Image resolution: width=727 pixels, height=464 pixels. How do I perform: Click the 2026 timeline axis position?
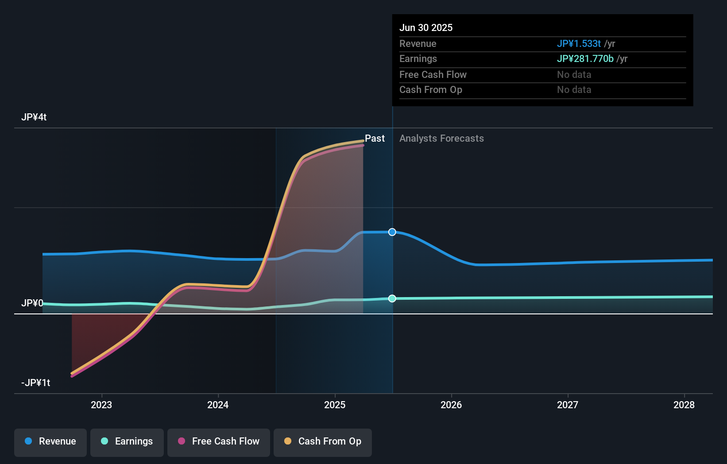tap(451, 405)
